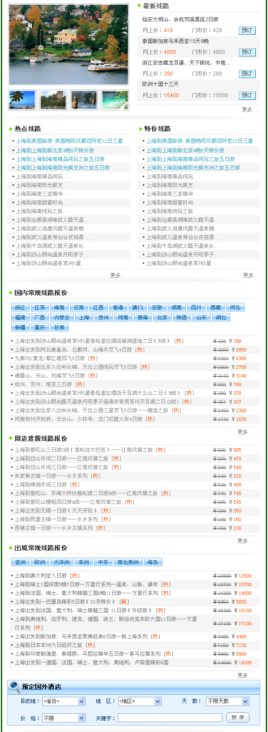The width and height of the screenshot is (268, 732).
Task: Open 特价线路 item 上海到海南甜蜜时尚
Action: pos(173,203)
